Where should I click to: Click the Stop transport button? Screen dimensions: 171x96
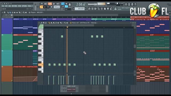click(48, 7)
